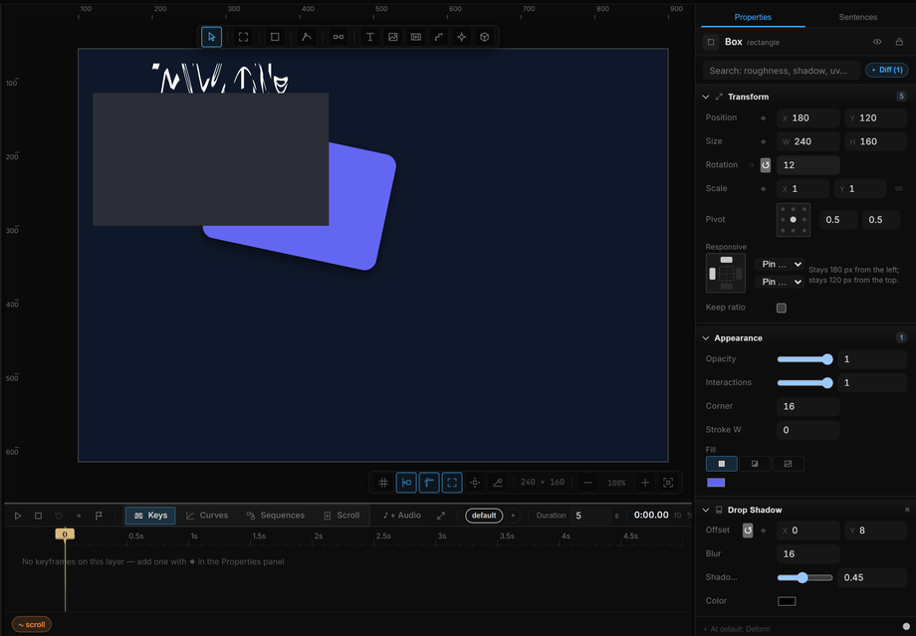The height and width of the screenshot is (636, 916).
Task: Play the timeline animation
Action: [x=18, y=516]
